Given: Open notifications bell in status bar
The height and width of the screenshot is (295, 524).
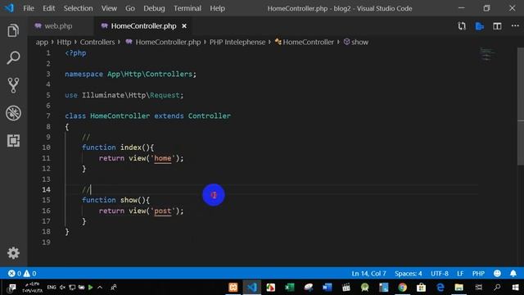Looking at the screenshot, I should (x=513, y=273).
